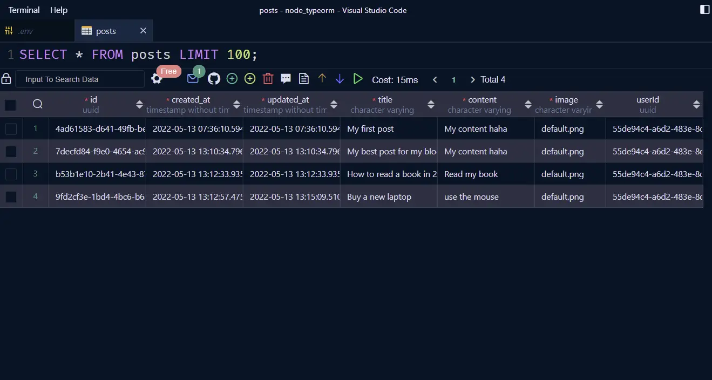The width and height of the screenshot is (712, 380).
Task: Toggle the select-all checkbox in header
Action: click(11, 105)
